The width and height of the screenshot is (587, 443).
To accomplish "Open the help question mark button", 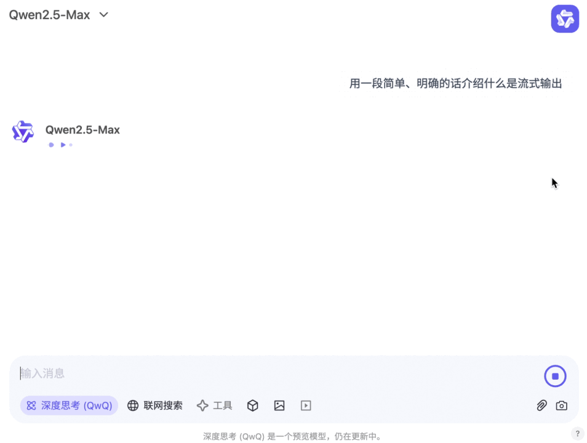I will coord(577,434).
